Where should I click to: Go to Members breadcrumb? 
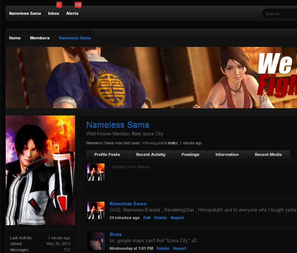click(40, 38)
